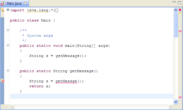Maximize the editor pane
The height and width of the screenshot is (110, 183).
pyautogui.click(x=179, y=3)
